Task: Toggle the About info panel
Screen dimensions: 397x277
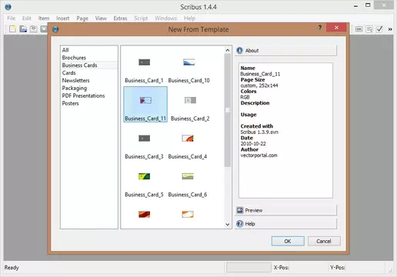Action: (x=286, y=51)
